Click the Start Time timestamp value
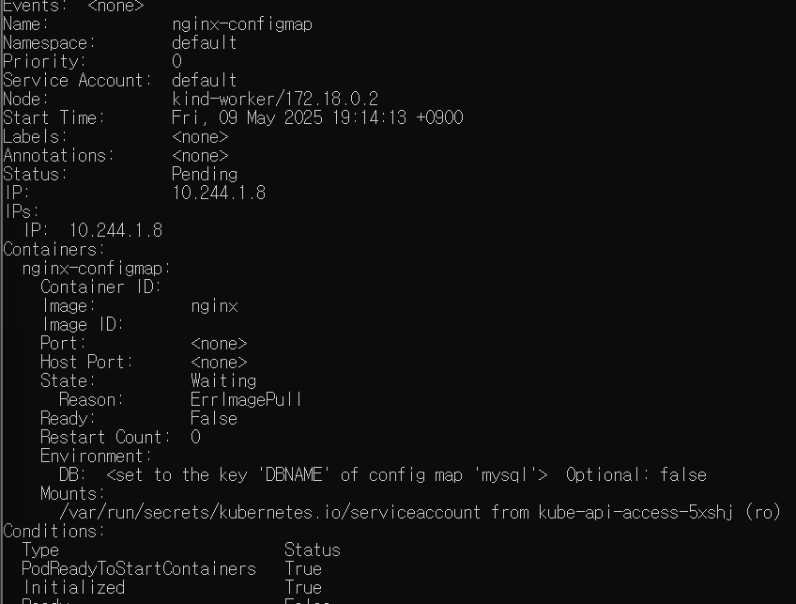This screenshot has height=604, width=796. point(317,117)
